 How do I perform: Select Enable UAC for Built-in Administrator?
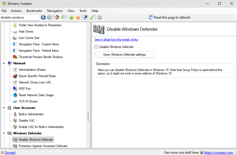coord(41,127)
